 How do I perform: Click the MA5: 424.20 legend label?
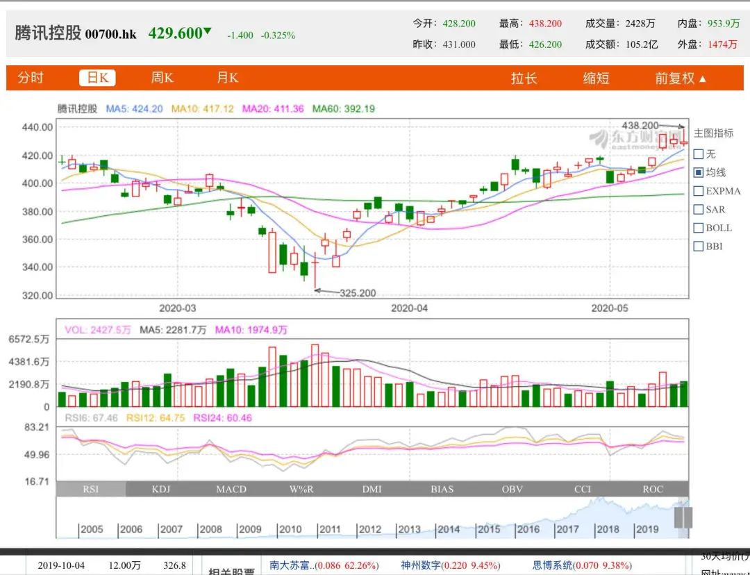tap(135, 108)
